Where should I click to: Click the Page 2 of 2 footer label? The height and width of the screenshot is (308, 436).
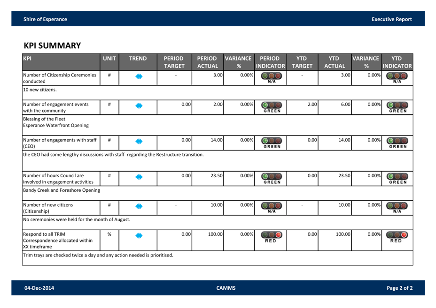coord(399,288)
